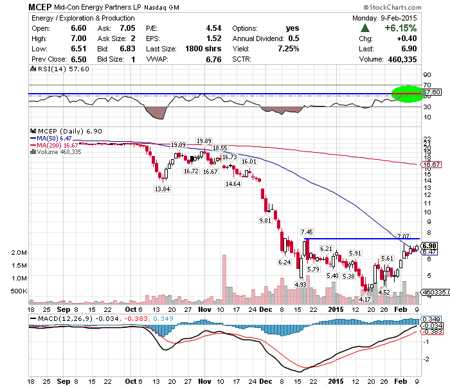Click the 13.84 October low price label

(x=162, y=189)
